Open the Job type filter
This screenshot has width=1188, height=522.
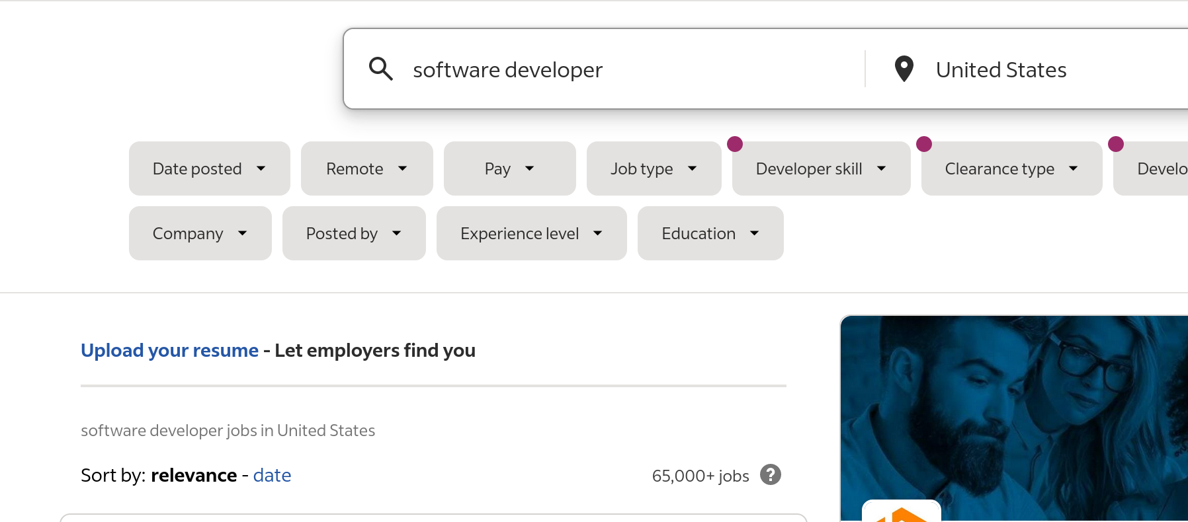(x=654, y=168)
